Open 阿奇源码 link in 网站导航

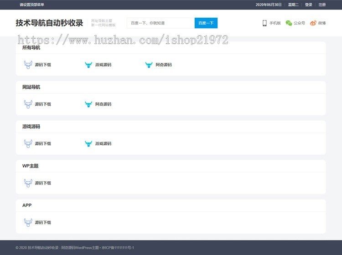(103, 104)
